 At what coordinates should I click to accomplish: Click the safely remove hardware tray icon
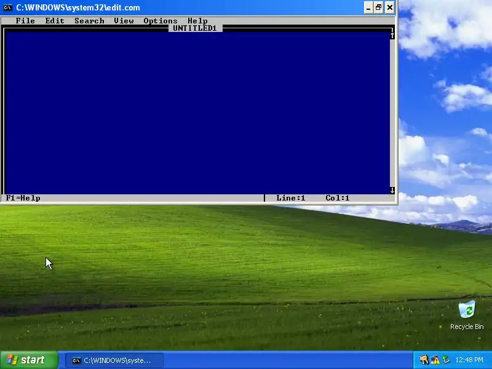click(x=445, y=360)
